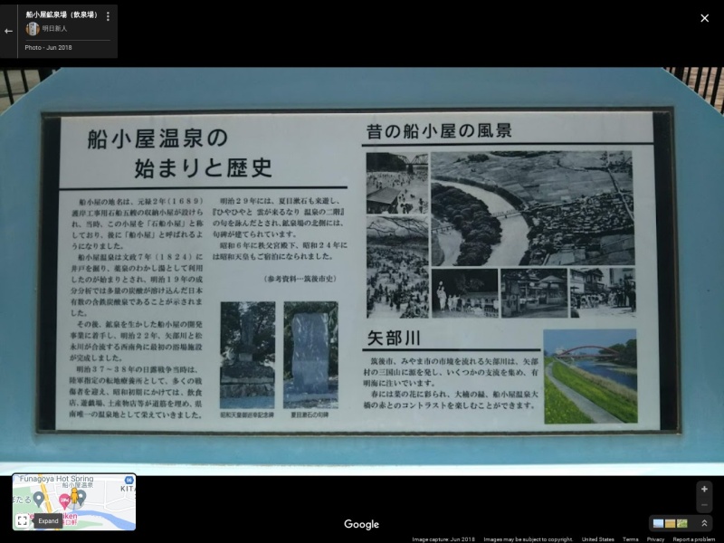Open the three-dot more options menu
The height and width of the screenshot is (543, 724).
coord(108,16)
